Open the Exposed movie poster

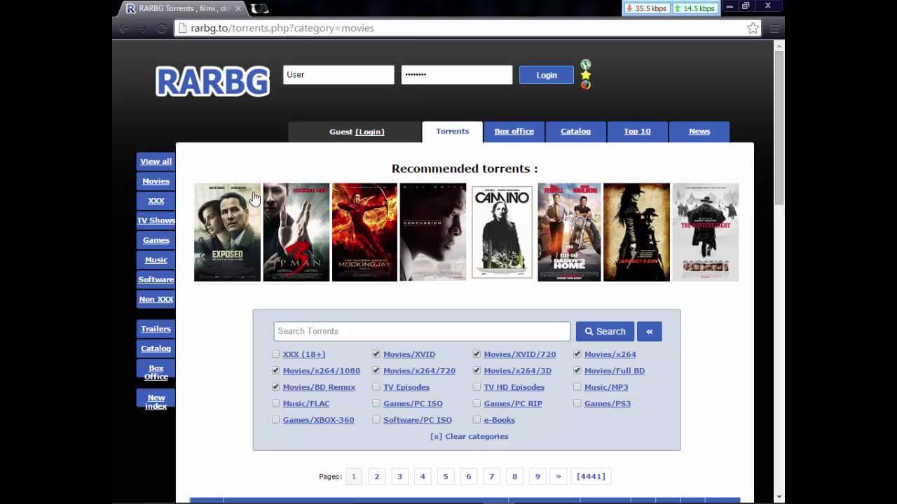[x=227, y=232]
